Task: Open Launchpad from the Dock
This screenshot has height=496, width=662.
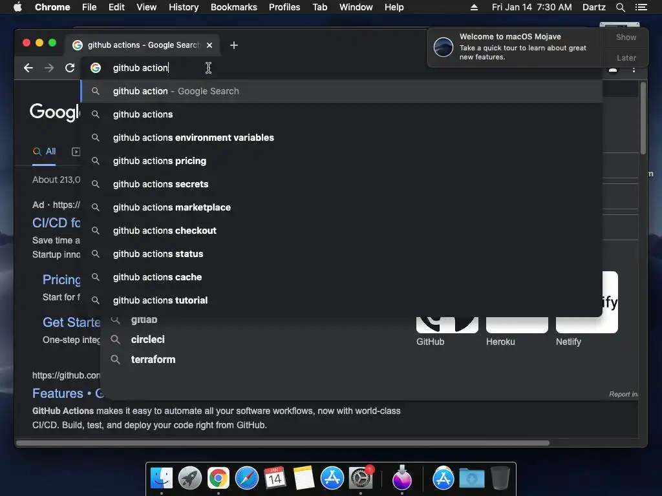Action: click(x=190, y=479)
